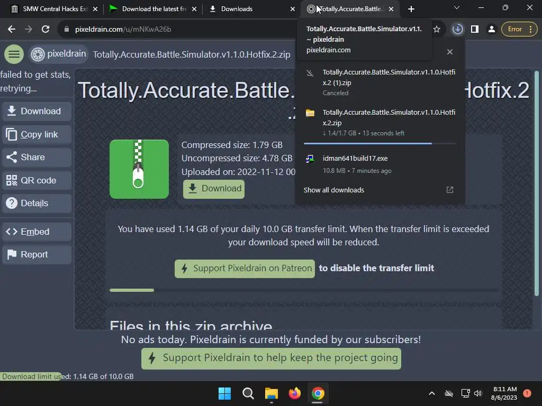Toggle the Chrome downloads toolbar icon

458,30
